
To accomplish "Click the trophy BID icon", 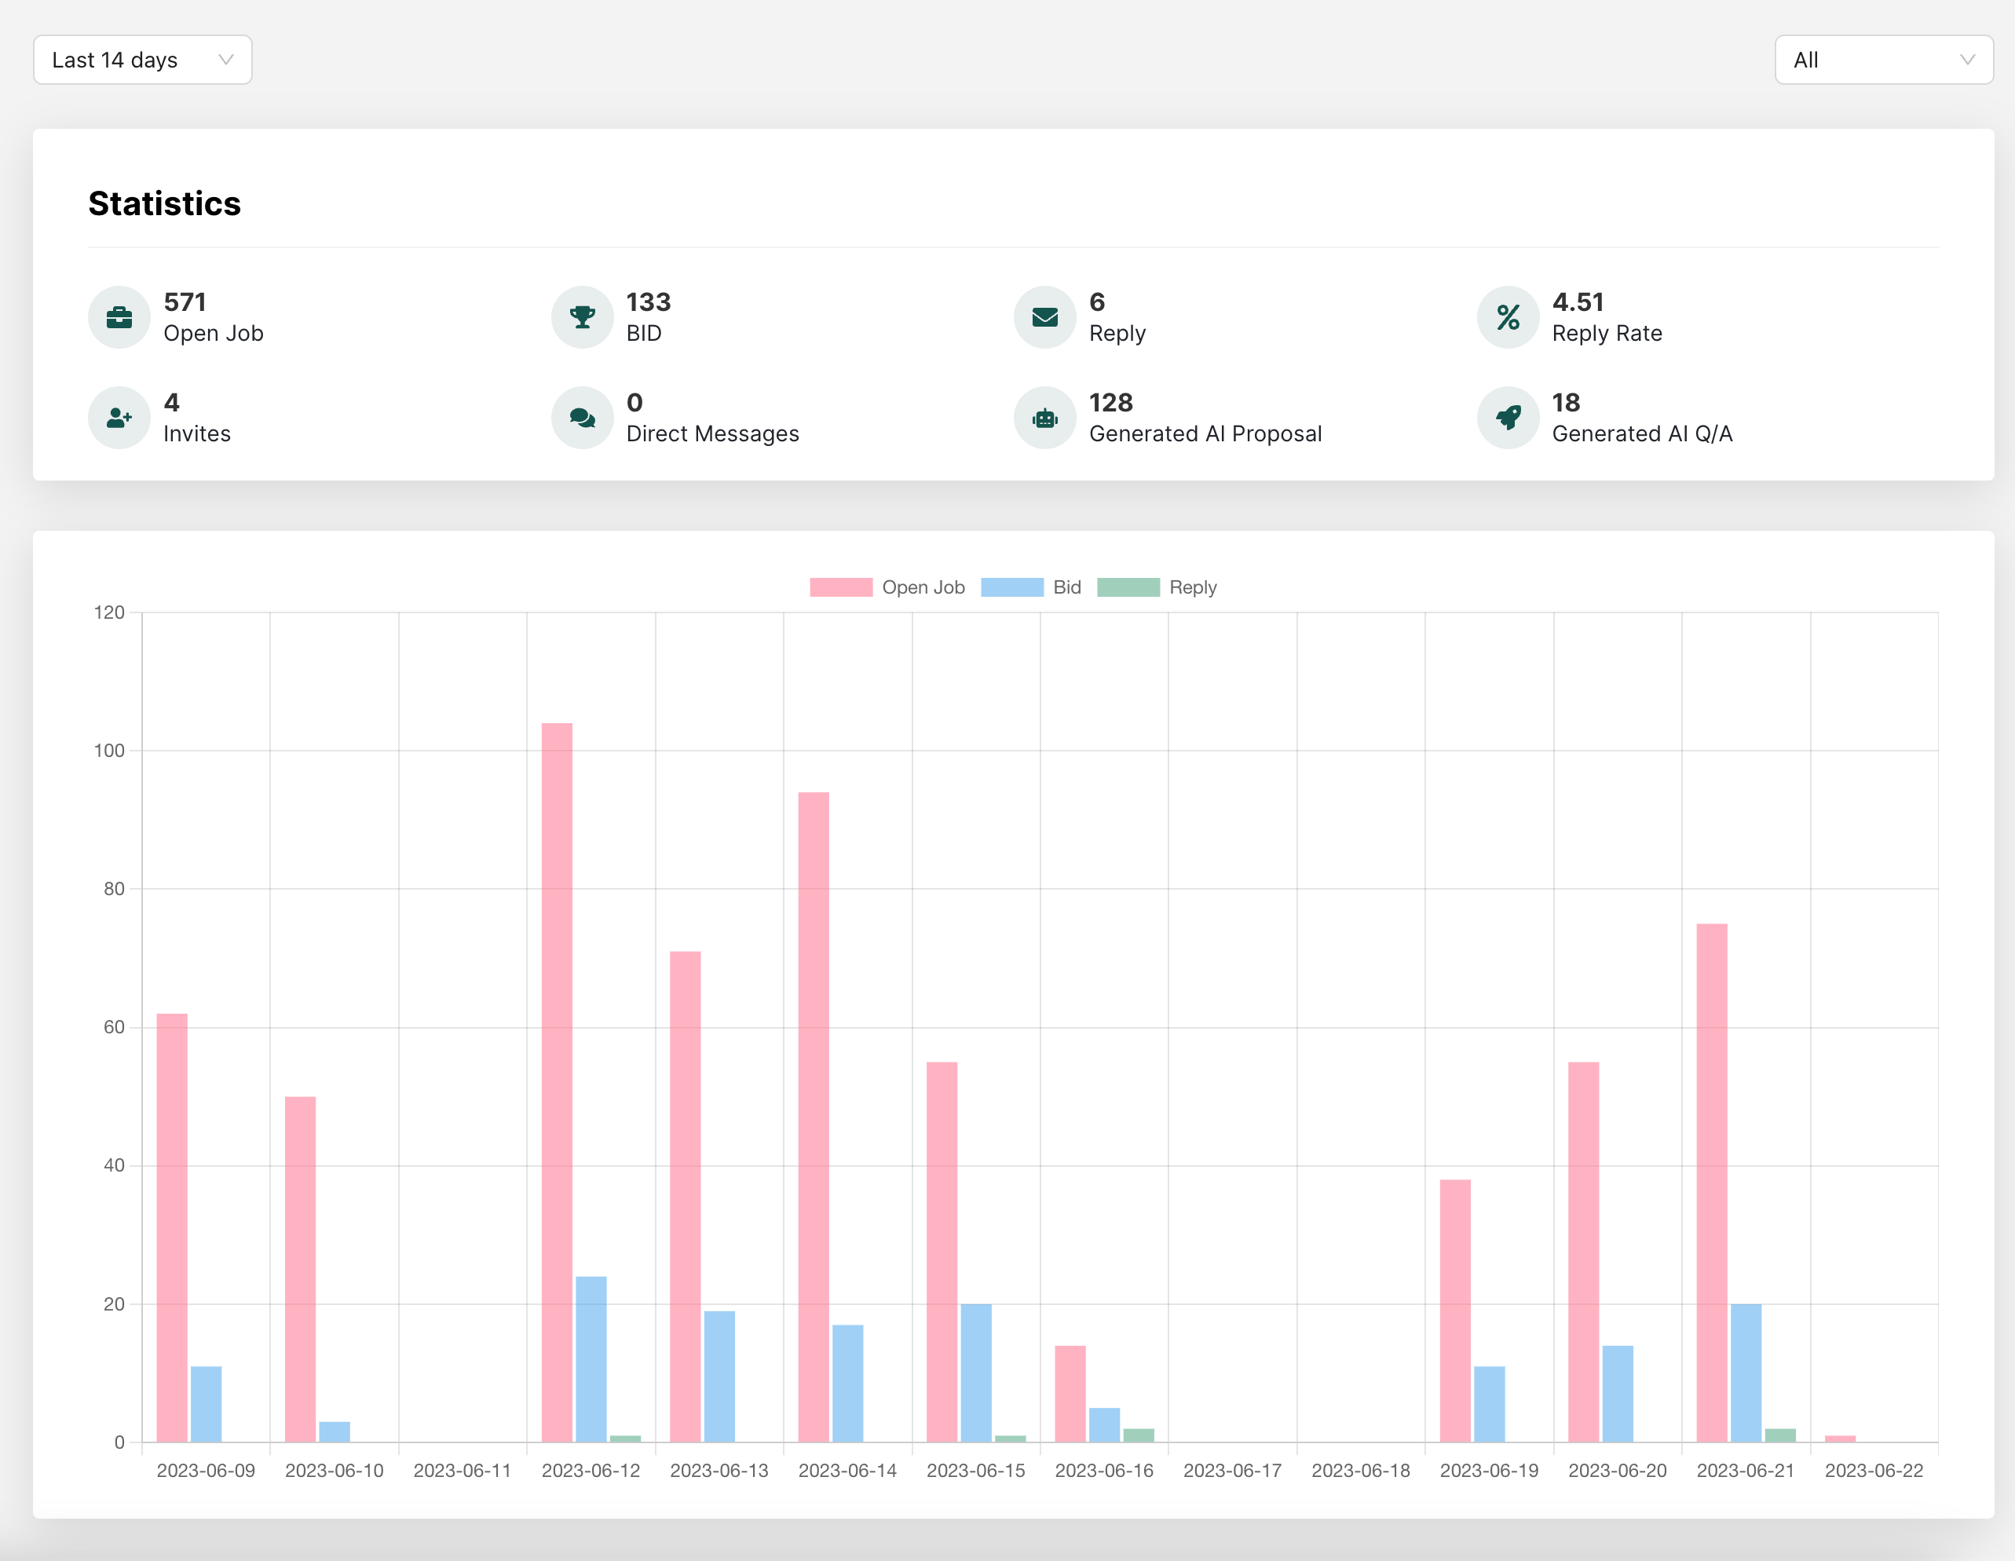I will click(x=582, y=317).
